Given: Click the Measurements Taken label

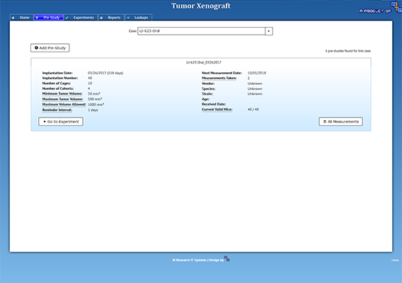Looking at the screenshot, I should coord(219,79).
